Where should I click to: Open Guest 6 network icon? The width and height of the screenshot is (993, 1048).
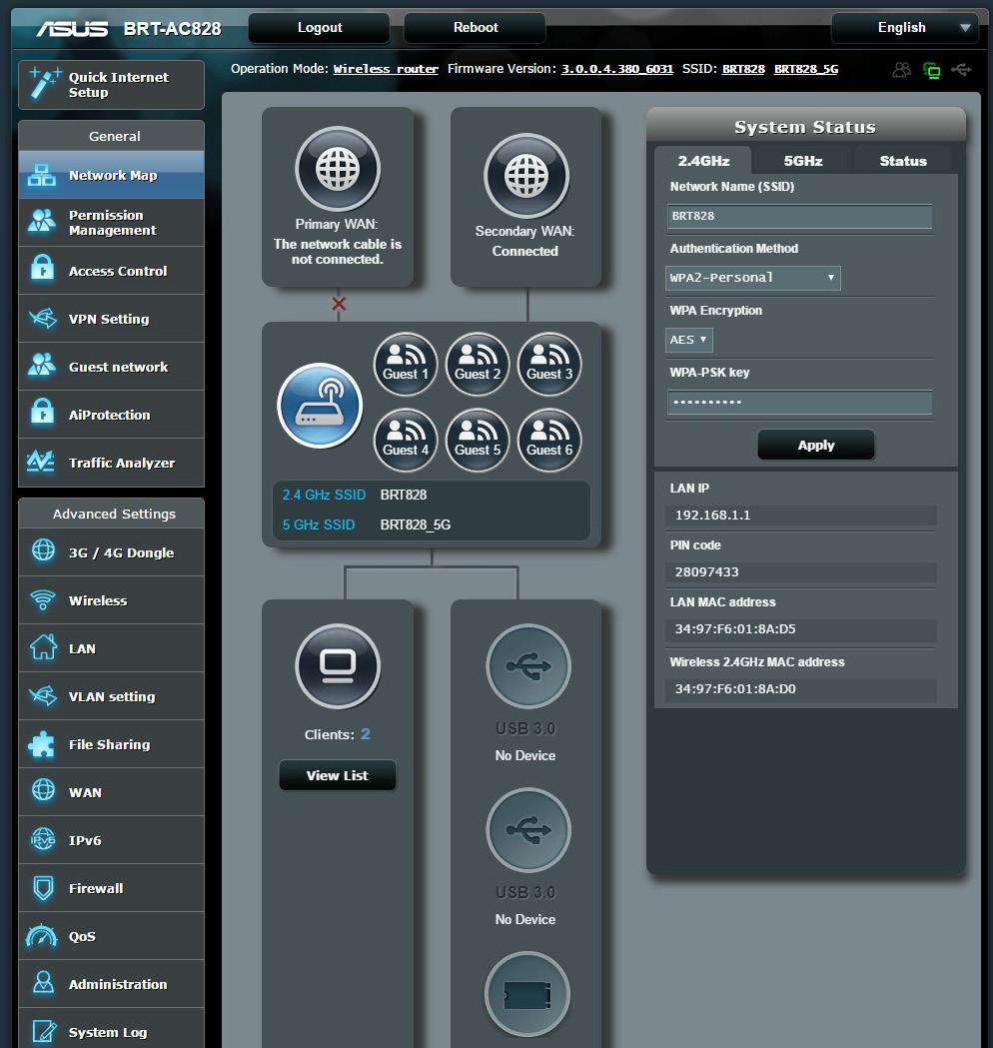(549, 440)
